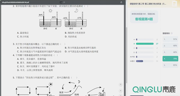
Task: Select question 2 showing 68%
Action: tap(170, 46)
